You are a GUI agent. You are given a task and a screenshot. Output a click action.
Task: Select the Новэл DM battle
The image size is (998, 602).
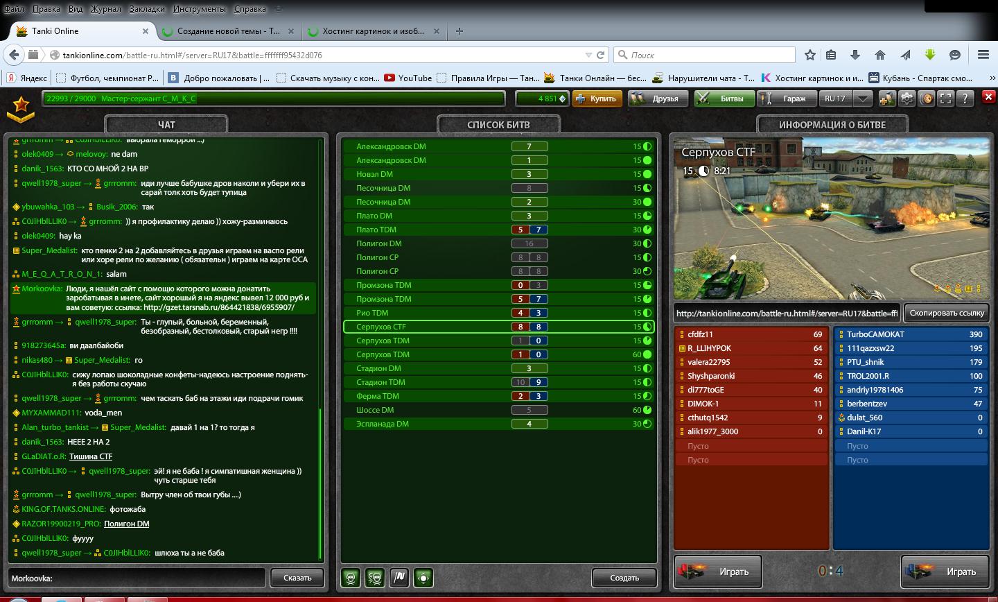499,174
